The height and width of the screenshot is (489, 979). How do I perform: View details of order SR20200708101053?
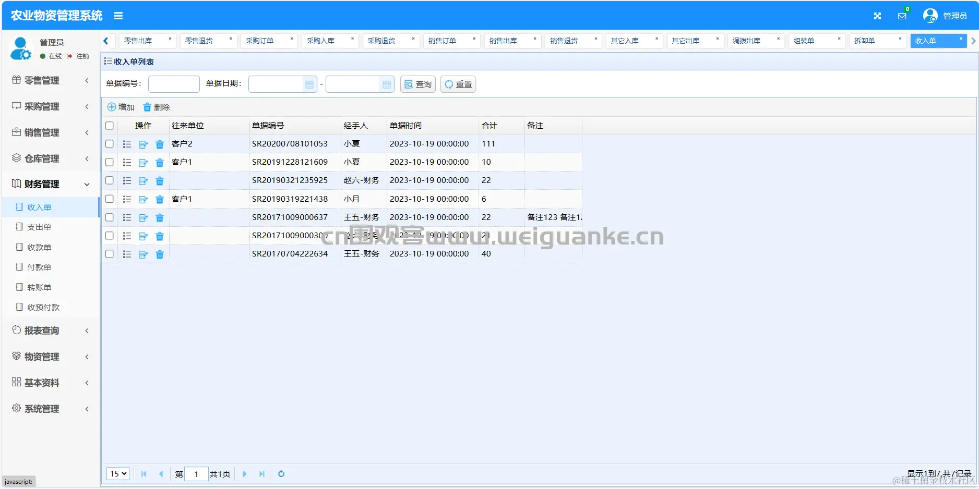click(x=127, y=144)
